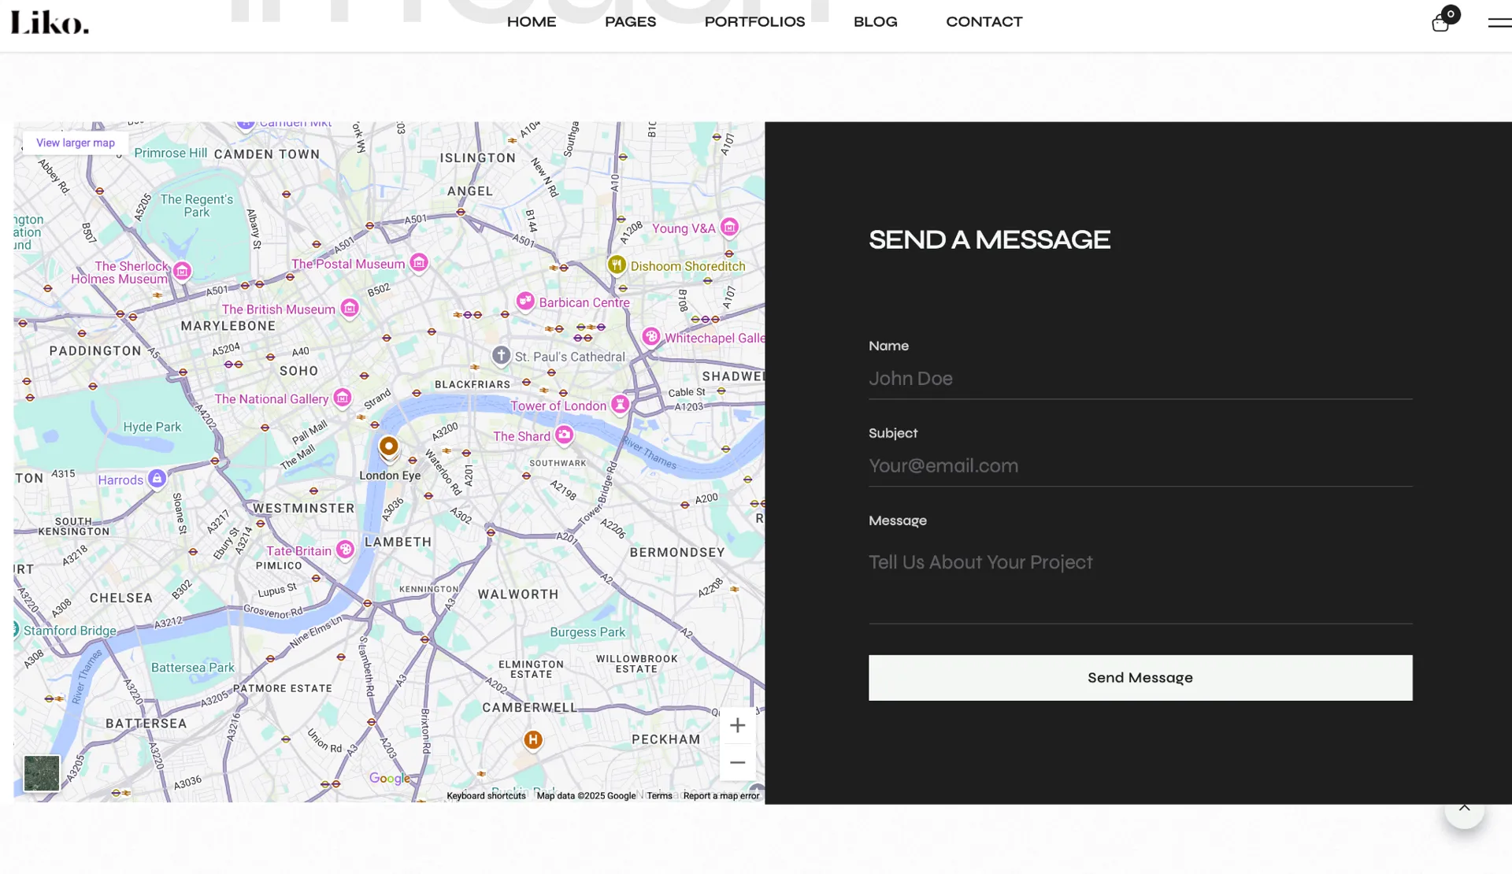Click the View larger map link
The width and height of the screenshot is (1512, 874).
[x=76, y=143]
